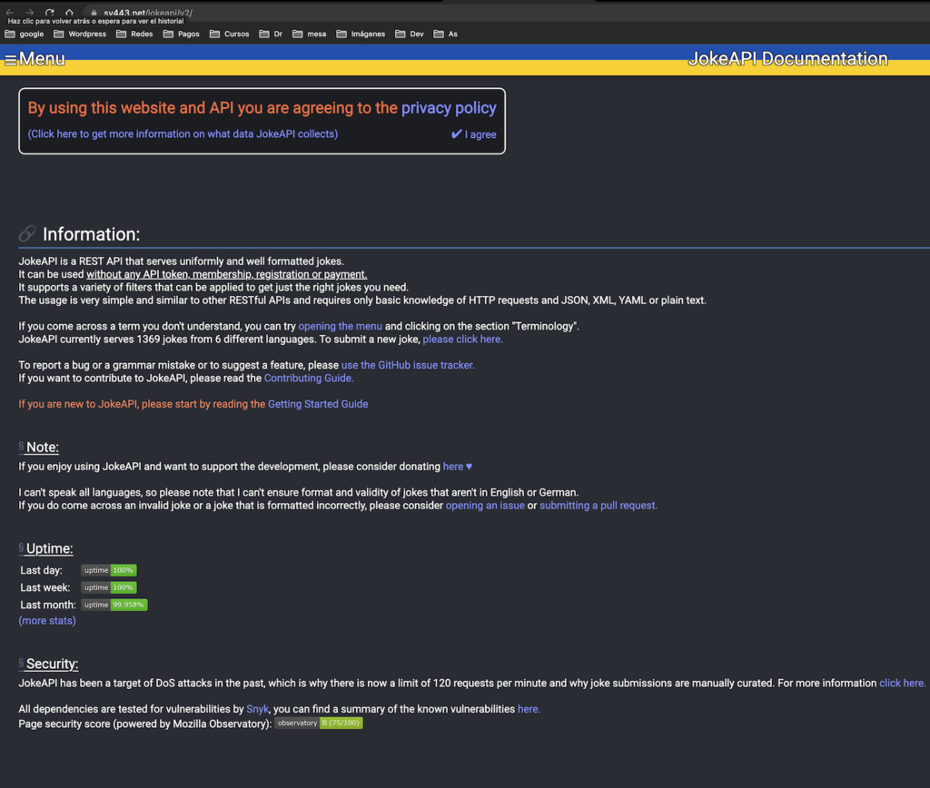The height and width of the screenshot is (788, 930).
Task: Open the (more stats) link
Action: (x=47, y=621)
